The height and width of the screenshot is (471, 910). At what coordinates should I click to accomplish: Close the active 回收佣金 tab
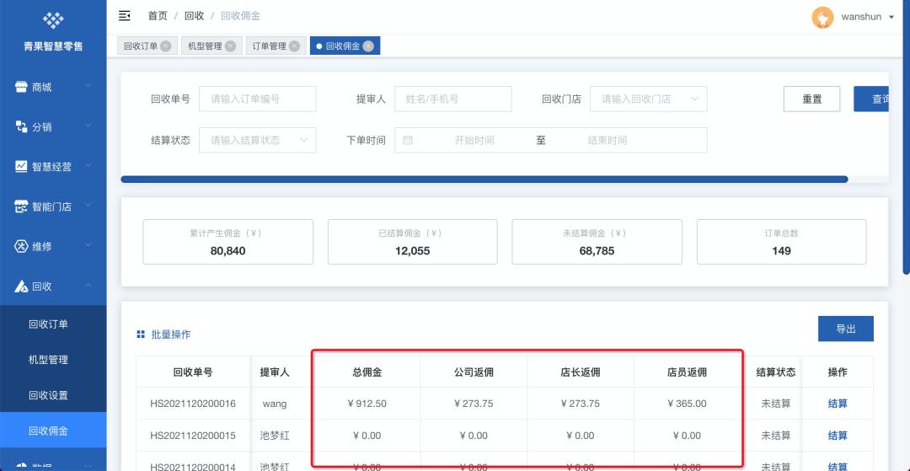pyautogui.click(x=368, y=45)
